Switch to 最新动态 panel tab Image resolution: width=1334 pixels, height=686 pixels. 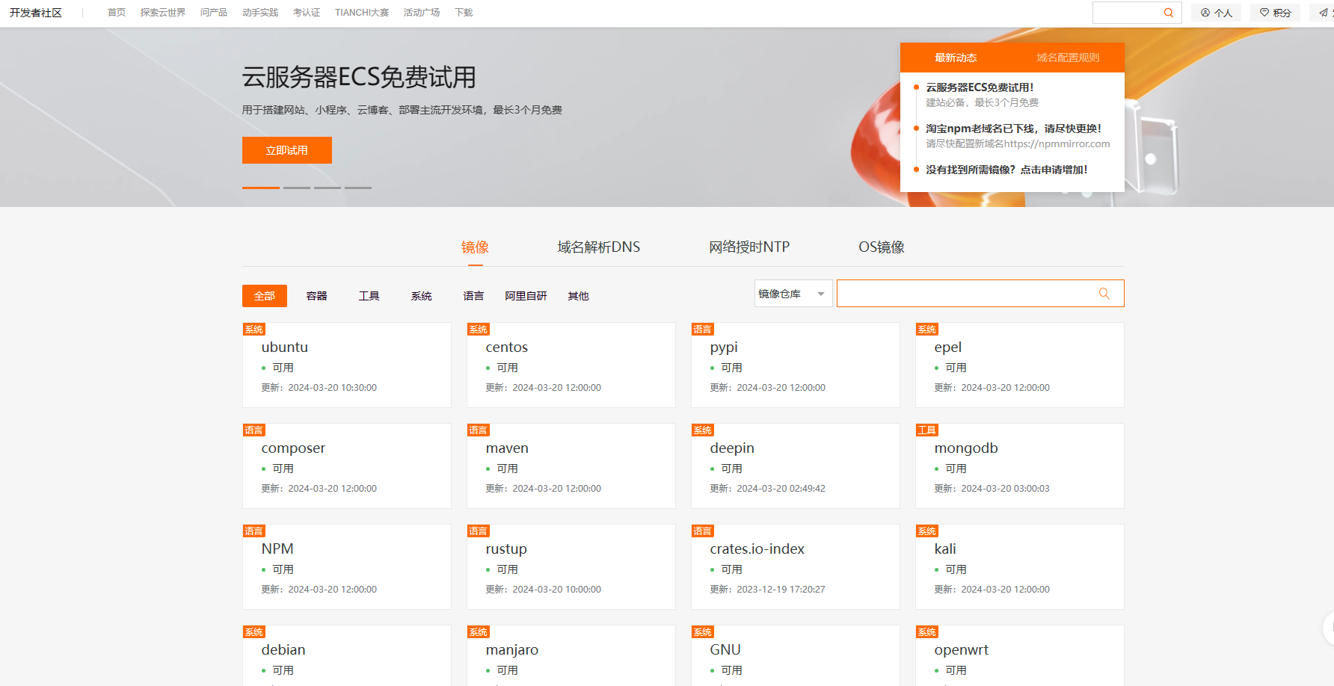[956, 58]
